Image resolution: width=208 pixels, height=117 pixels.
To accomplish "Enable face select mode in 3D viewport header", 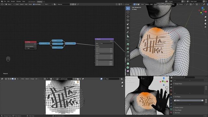I will coord(139,4).
